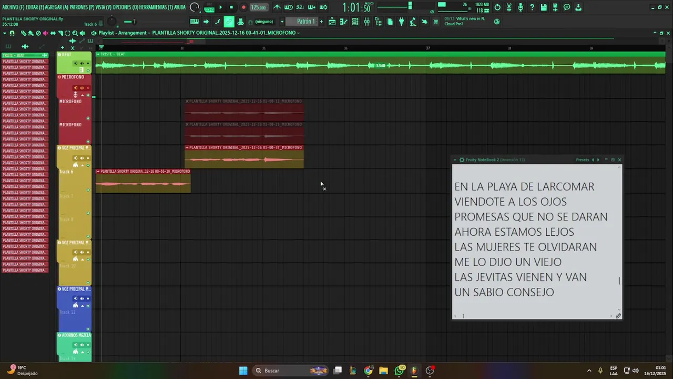Arm recording with the red Record button
673x379 pixels.
pos(243,7)
